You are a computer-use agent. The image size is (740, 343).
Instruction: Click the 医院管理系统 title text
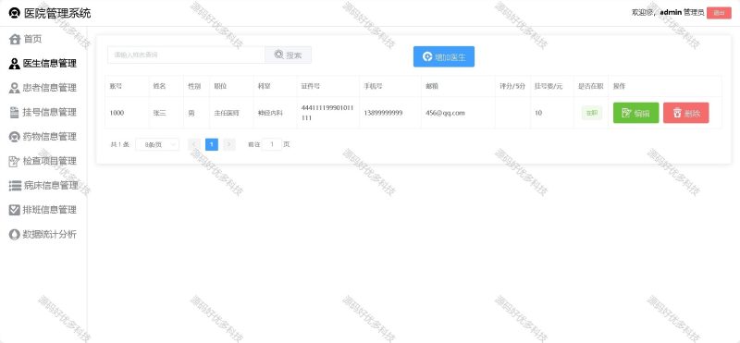57,13
